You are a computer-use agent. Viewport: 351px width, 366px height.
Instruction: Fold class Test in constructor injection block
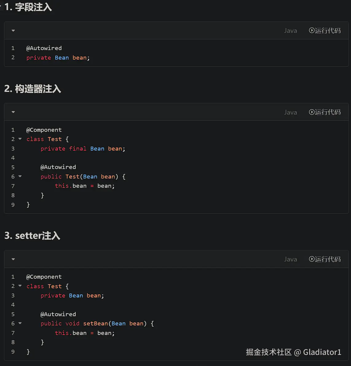pos(20,139)
